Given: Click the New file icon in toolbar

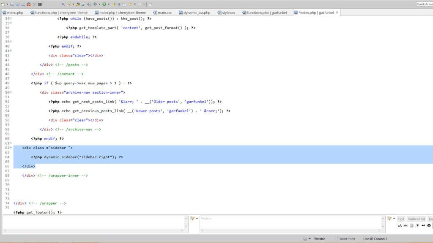Looking at the screenshot, I should (x=3, y=4).
